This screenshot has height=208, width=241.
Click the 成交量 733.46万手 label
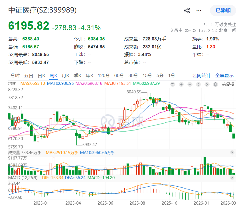coord(25,153)
